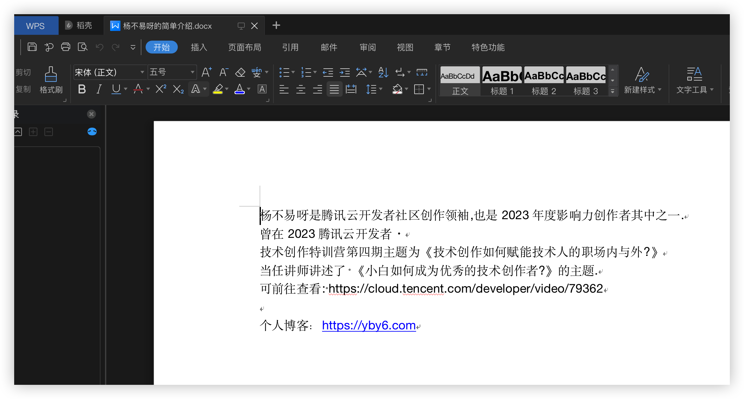Open the 页面布局 ribbon tab
Image resolution: width=744 pixels, height=399 pixels.
[244, 47]
